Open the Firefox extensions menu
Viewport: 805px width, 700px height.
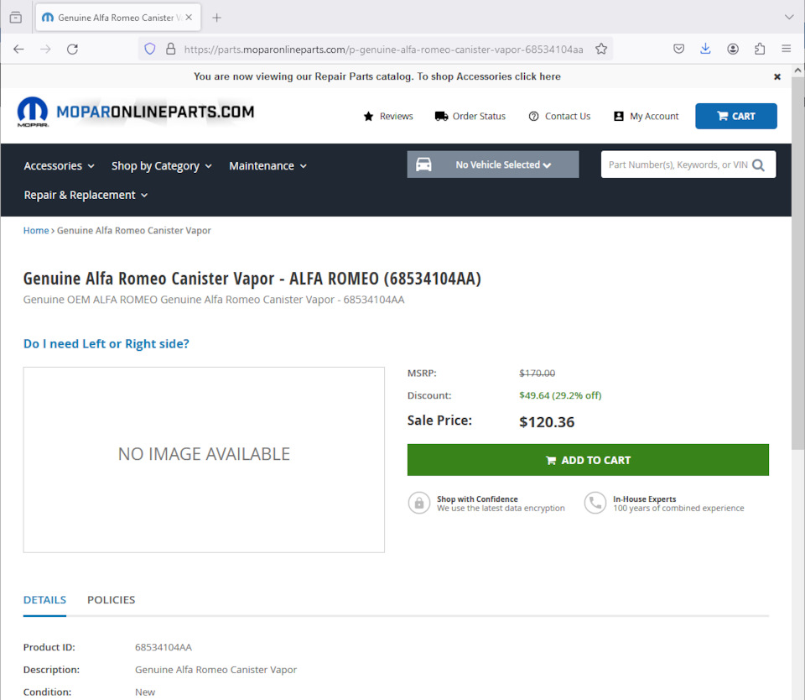[760, 49]
